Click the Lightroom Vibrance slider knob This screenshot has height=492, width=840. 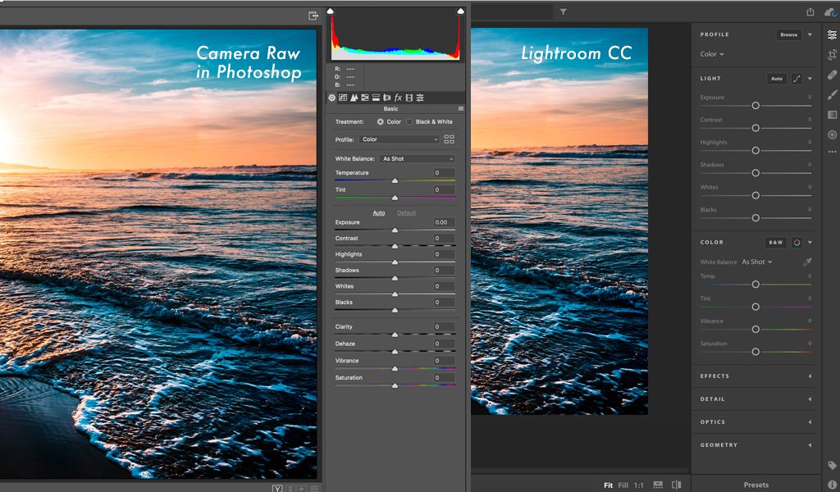point(756,330)
